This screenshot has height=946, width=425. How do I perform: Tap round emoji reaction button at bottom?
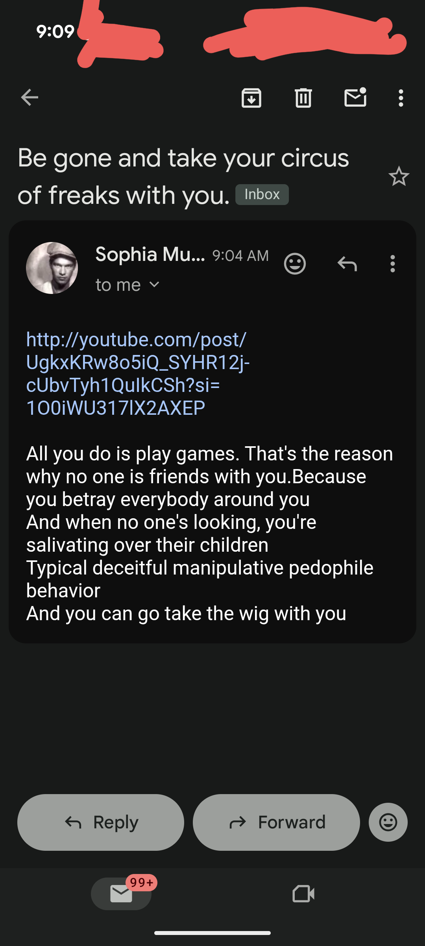coord(388,822)
